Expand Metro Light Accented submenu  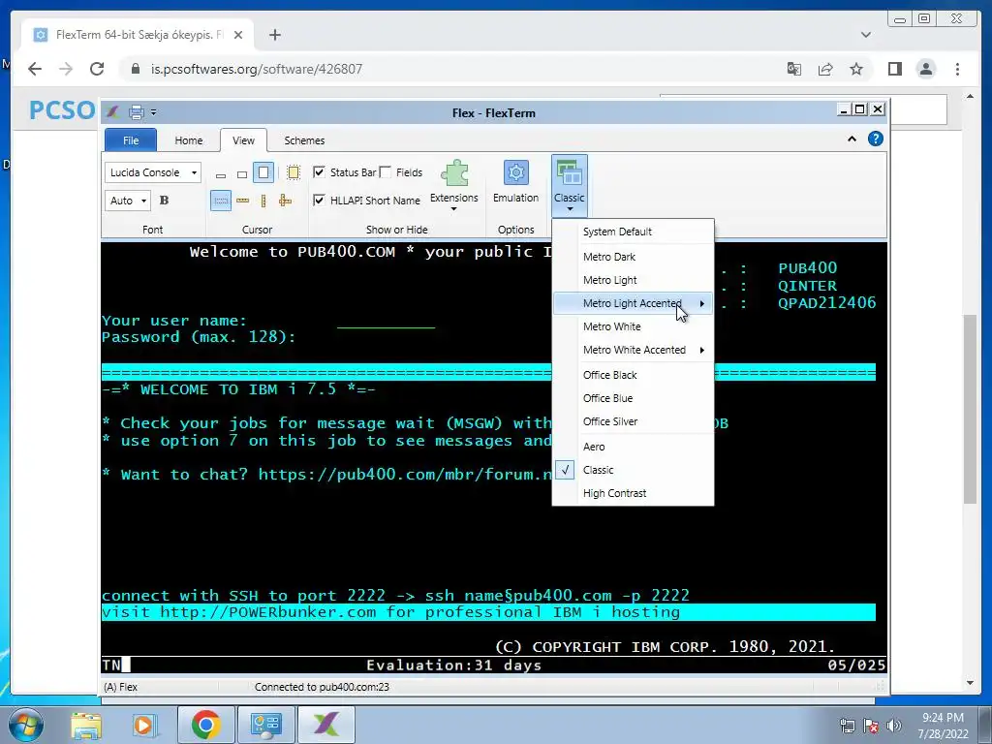(x=634, y=303)
